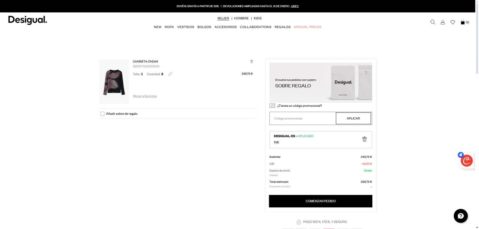Click the product code 26SWTKX02000S

[146, 67]
